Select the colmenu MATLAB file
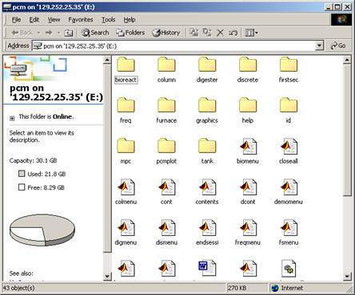This screenshot has height=295, width=355. [x=126, y=191]
